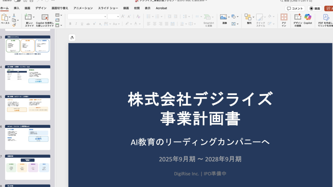This screenshot has height=187, width=333.
Task: Click the slide title 株式会社デジライズ text
Action: click(200, 99)
